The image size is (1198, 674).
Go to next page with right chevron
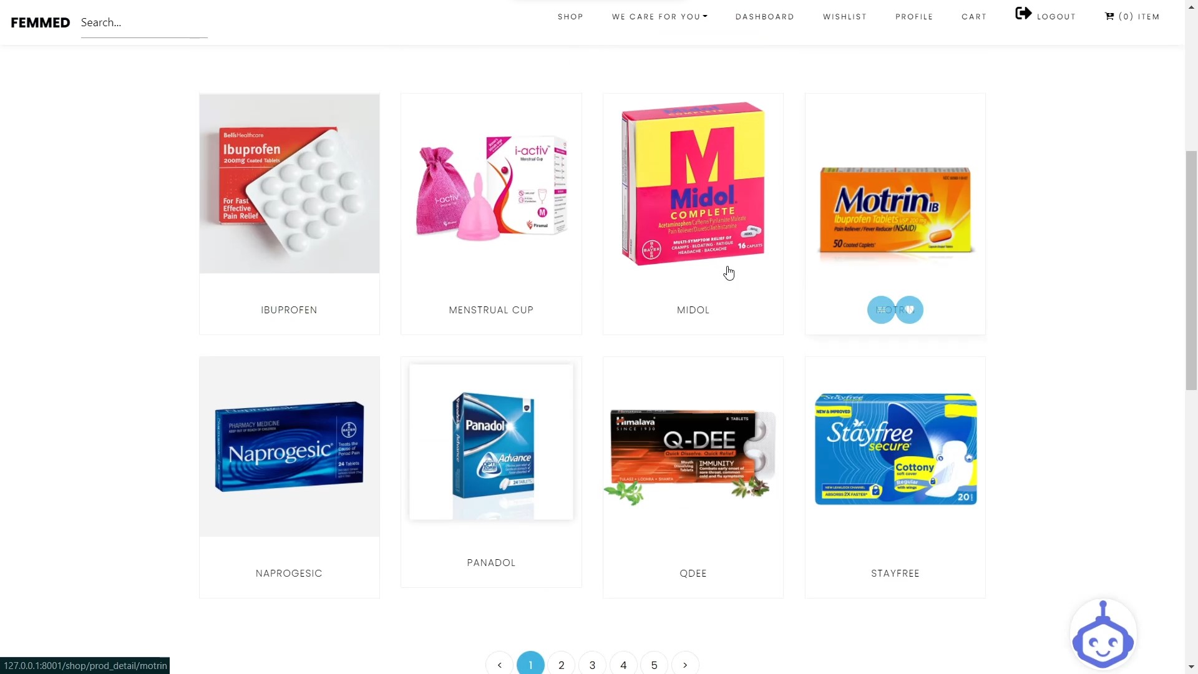point(685,665)
